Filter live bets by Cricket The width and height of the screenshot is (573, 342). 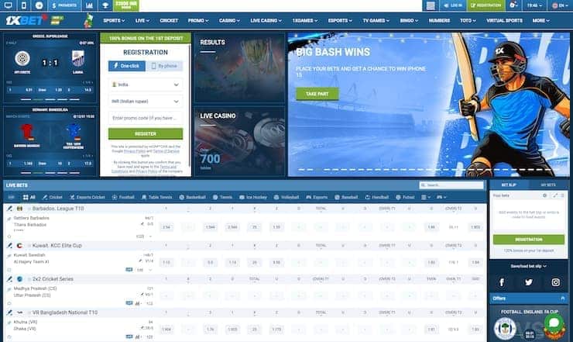[x=52, y=197]
